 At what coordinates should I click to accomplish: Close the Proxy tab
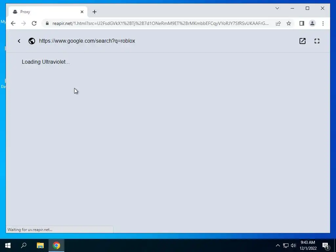click(x=82, y=12)
